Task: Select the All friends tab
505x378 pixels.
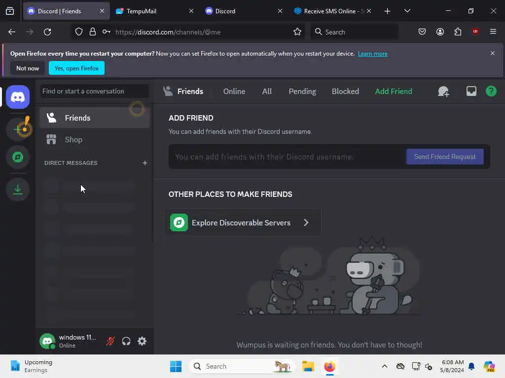Action: (267, 92)
